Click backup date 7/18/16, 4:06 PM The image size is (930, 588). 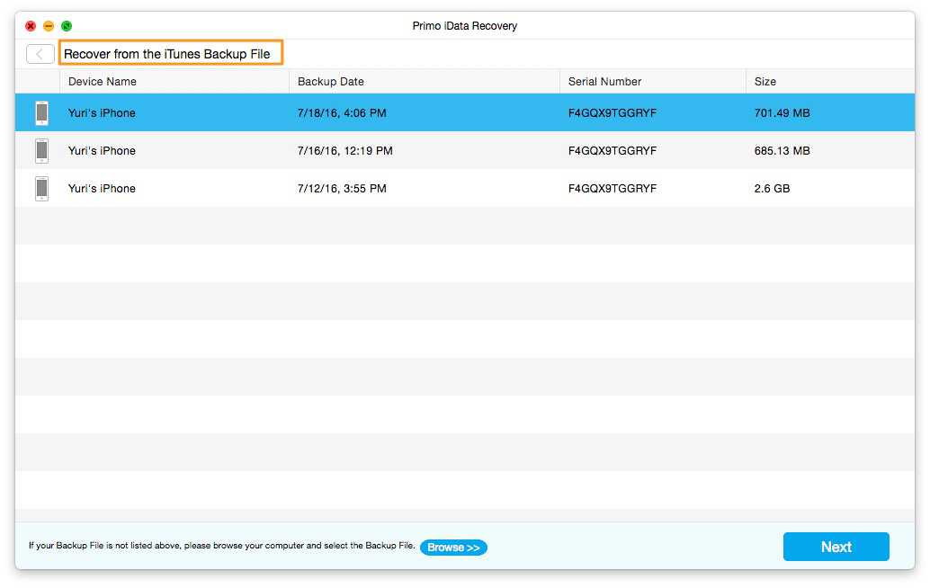(342, 112)
